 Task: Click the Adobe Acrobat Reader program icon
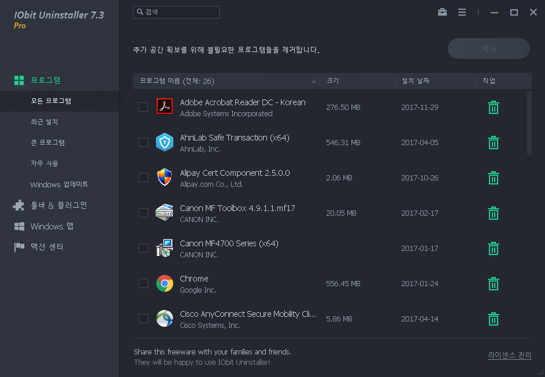[x=164, y=106]
